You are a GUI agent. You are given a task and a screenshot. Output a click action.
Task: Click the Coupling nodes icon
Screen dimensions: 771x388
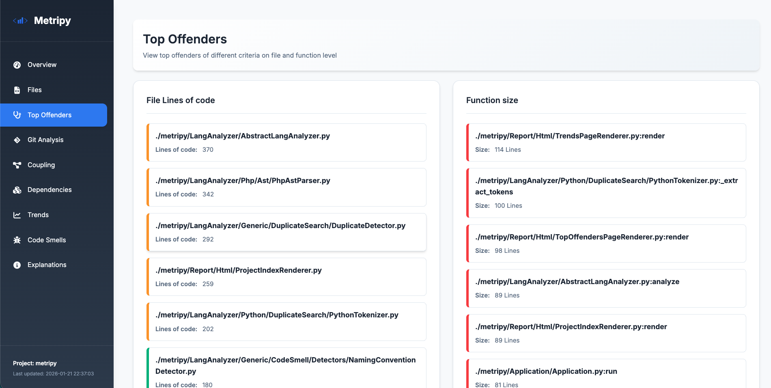17,165
